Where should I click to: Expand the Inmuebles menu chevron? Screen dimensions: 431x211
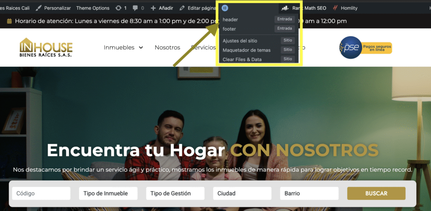point(141,48)
